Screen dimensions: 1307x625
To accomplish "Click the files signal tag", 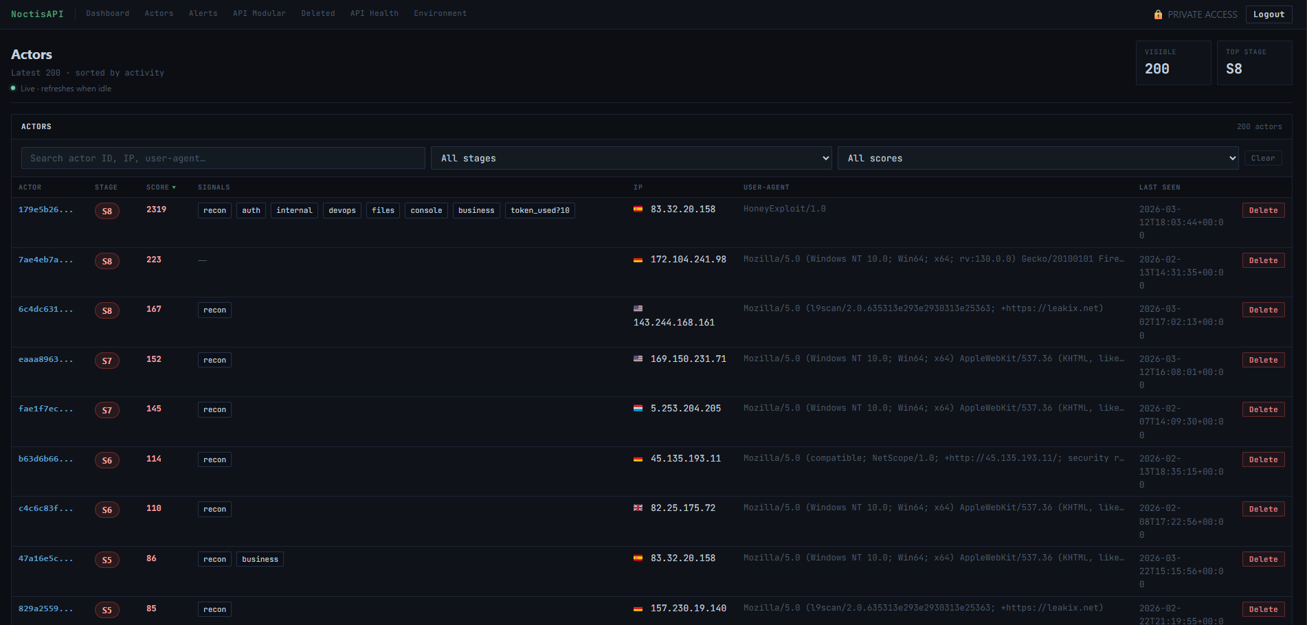I will pyautogui.click(x=383, y=210).
